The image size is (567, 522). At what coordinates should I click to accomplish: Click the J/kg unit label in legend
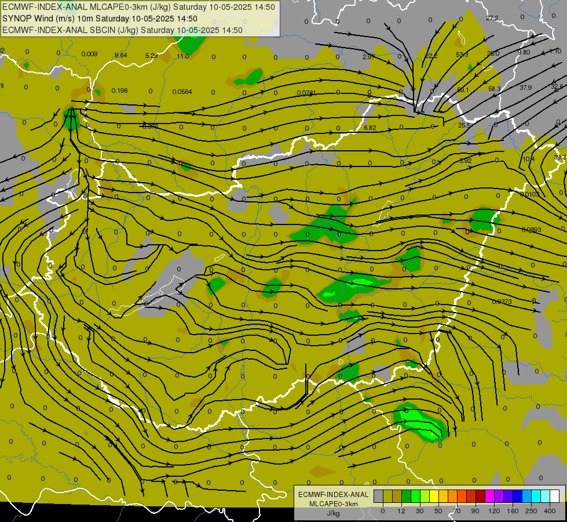333,513
